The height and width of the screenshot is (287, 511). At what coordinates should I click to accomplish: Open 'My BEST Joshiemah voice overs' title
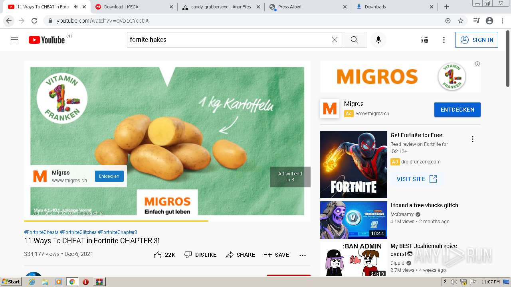point(424,250)
